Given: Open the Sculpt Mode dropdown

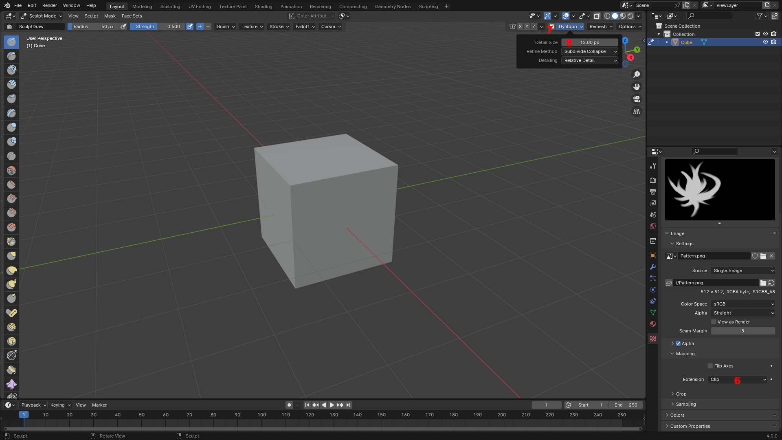Looking at the screenshot, I should 42,16.
